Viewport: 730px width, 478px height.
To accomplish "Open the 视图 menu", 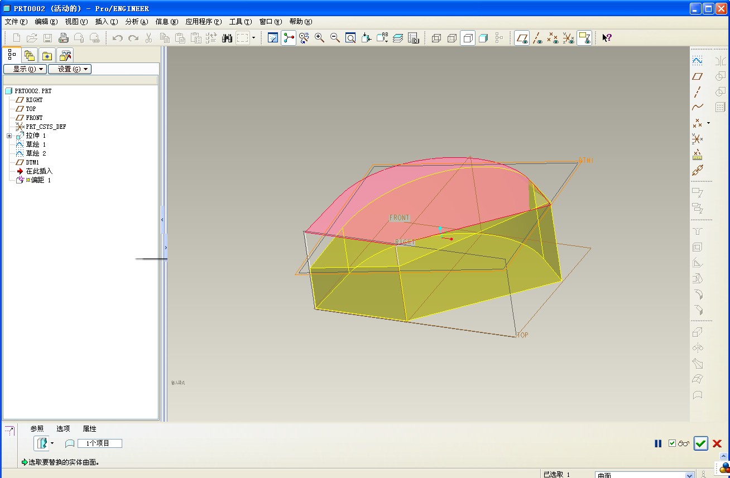I will 76,22.
